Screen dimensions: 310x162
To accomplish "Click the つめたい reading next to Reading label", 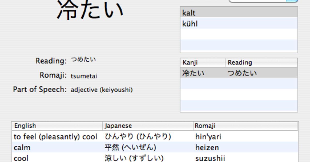I will click(x=83, y=59).
